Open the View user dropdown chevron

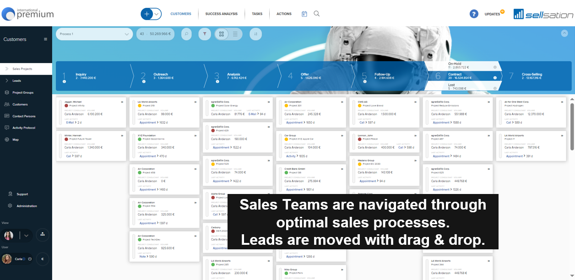[x=26, y=236]
